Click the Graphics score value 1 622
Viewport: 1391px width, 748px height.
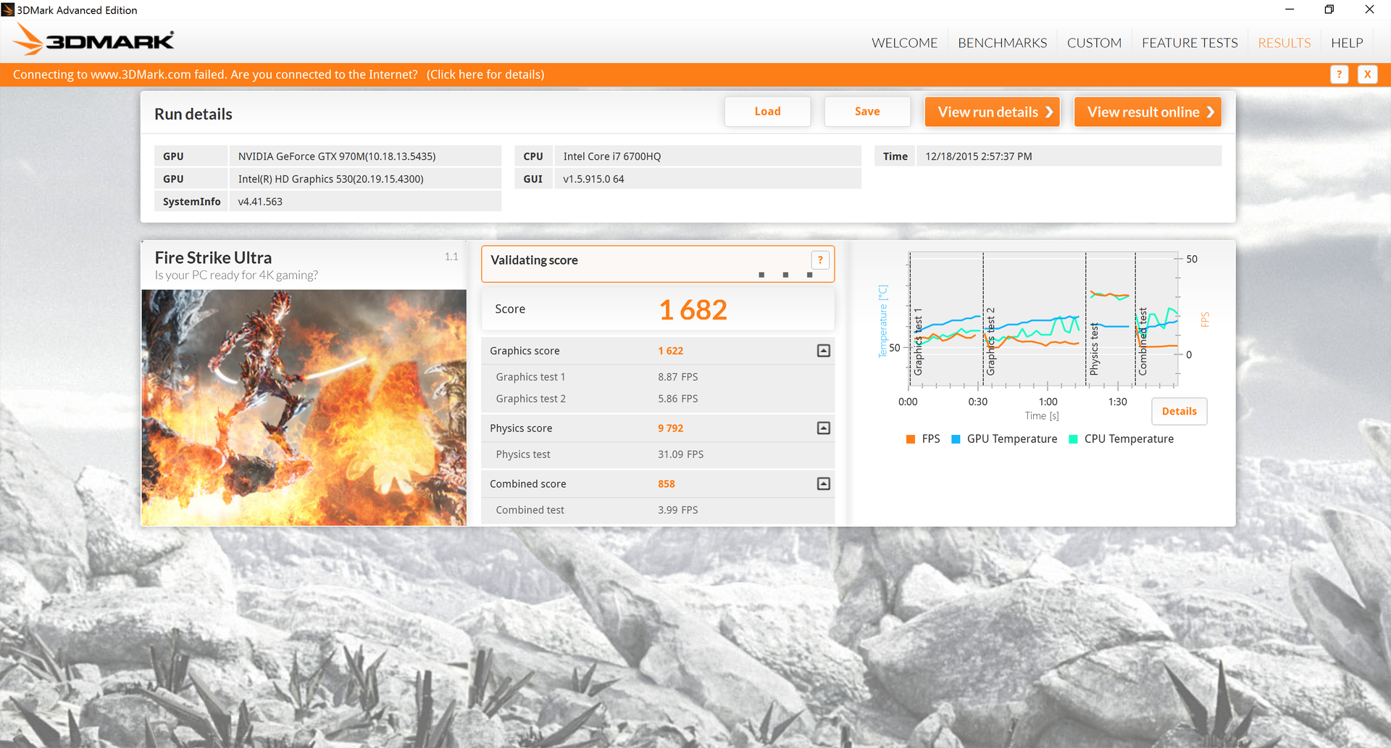point(671,351)
